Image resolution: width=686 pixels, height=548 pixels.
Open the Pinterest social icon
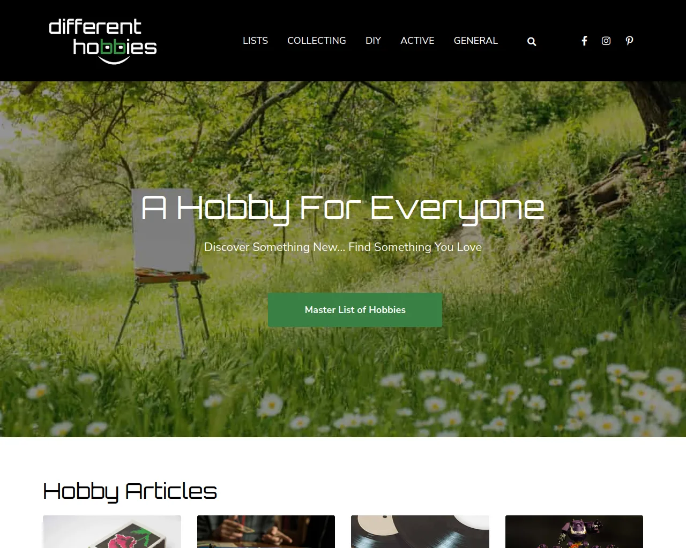point(629,41)
